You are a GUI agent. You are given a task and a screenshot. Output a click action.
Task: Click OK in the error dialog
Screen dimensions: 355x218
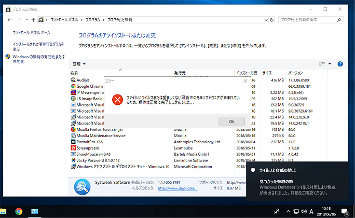click(x=231, y=121)
